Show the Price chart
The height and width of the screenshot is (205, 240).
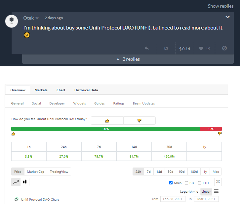(18, 172)
